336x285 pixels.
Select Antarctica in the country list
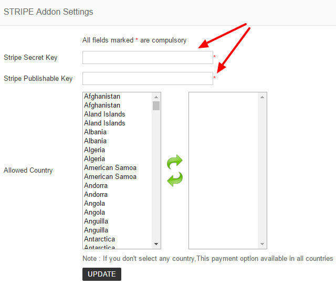(99, 239)
